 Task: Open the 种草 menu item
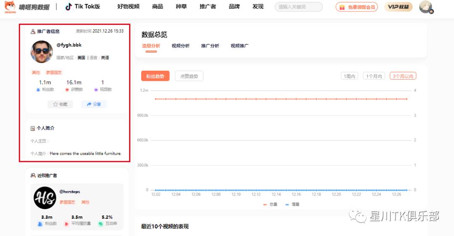181,6
